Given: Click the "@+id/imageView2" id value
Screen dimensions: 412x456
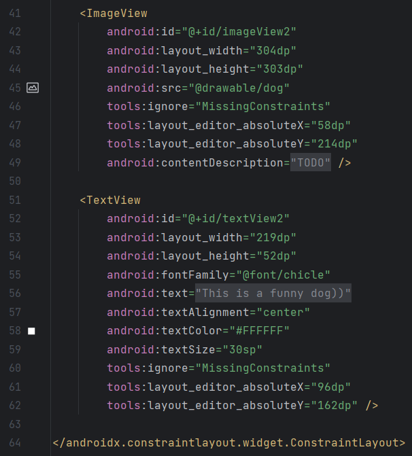Looking at the screenshot, I should pyautogui.click(x=239, y=32).
